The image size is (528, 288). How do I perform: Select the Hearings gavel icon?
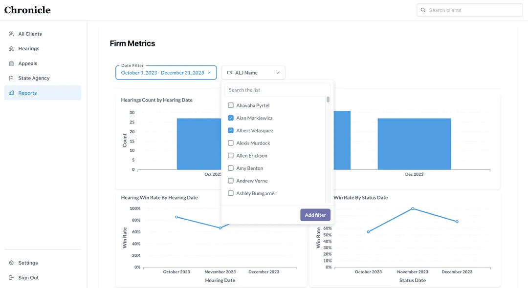12,48
